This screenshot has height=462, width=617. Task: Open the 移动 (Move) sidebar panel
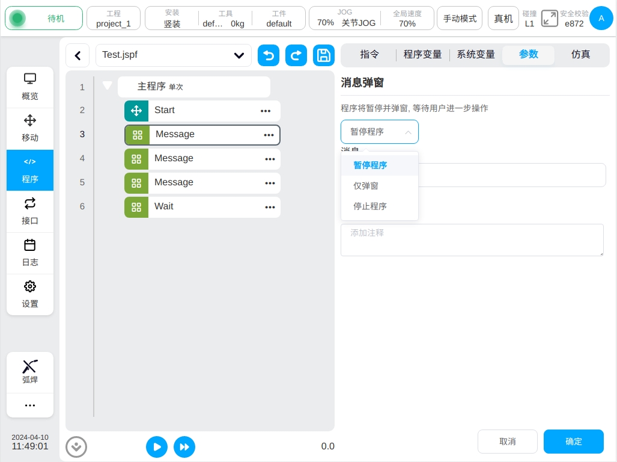pyautogui.click(x=30, y=128)
